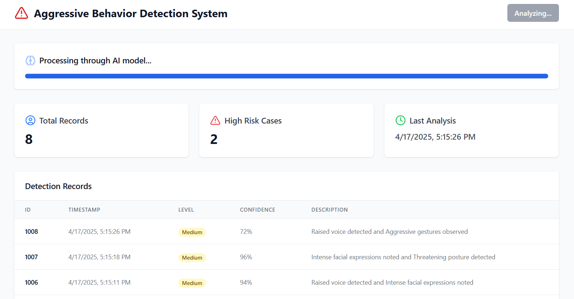
Task: Click the Medium badge for record 1006
Action: pos(192,283)
